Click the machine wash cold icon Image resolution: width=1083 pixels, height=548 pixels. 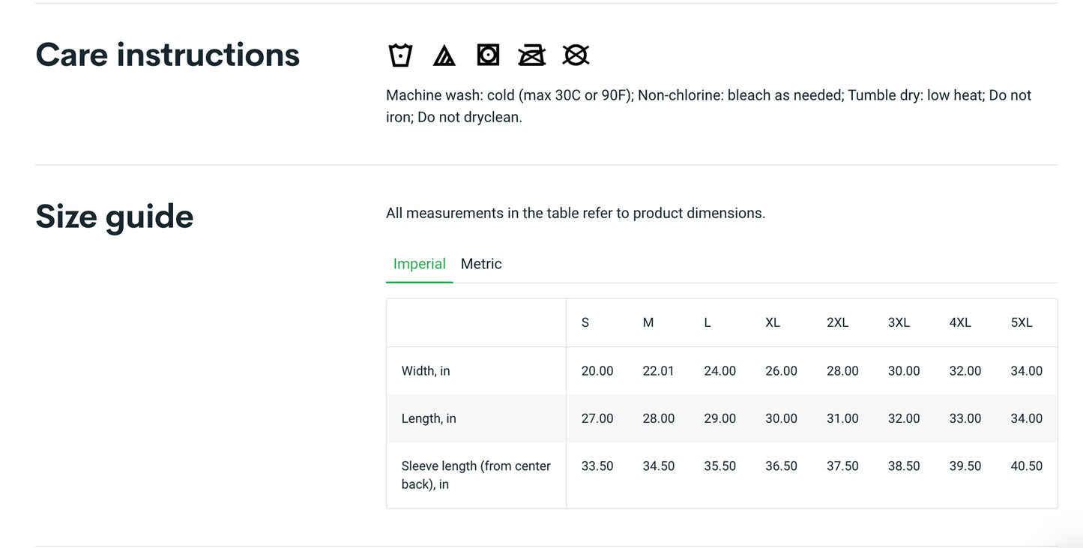click(400, 55)
